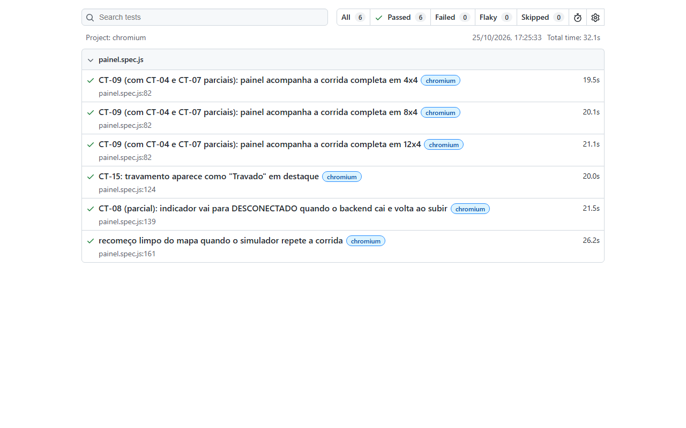Click chromium tag on CT-09 12x4 test
686x428 pixels.
[444, 145]
